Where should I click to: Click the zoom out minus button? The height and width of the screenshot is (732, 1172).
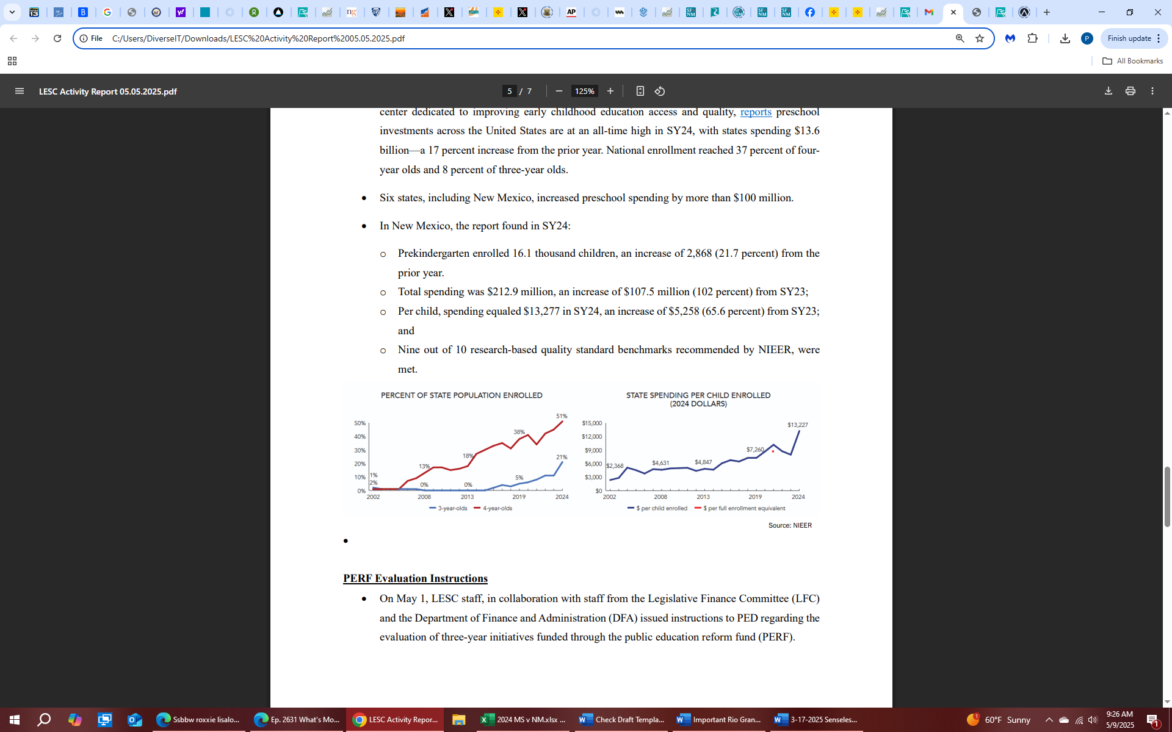pos(559,91)
